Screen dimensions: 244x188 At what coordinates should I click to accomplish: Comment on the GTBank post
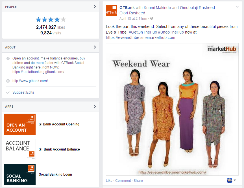pos(123,181)
